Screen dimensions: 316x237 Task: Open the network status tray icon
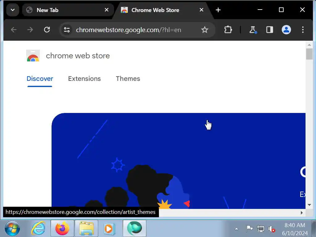point(261,229)
